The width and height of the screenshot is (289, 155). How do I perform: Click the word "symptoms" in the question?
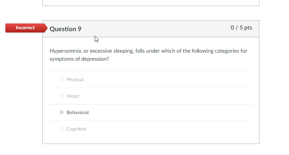(60, 59)
